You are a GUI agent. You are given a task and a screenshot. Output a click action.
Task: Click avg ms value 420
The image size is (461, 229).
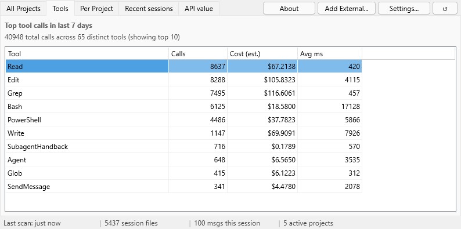pos(354,66)
